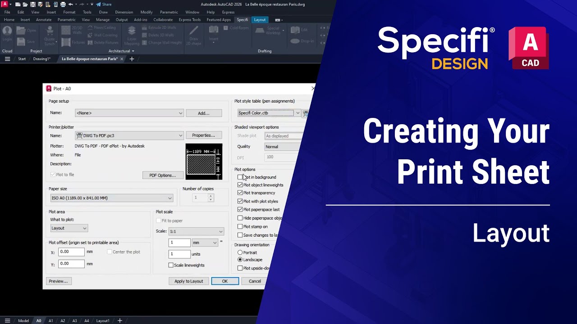Open the layout tabs hamburger menu at bottom
This screenshot has height=324, width=577.
coord(7,321)
